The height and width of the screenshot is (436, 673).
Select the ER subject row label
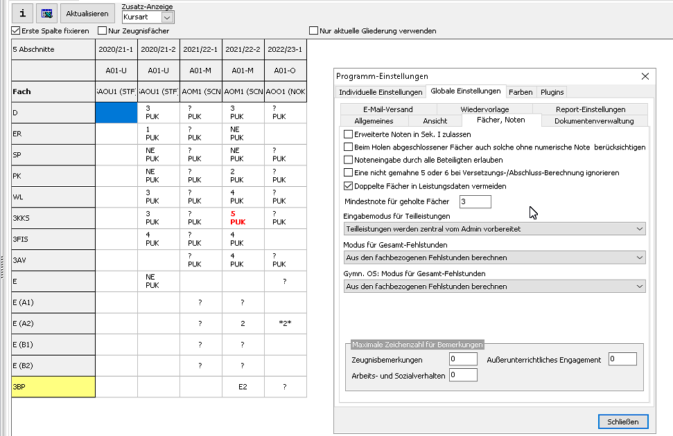(x=53, y=134)
